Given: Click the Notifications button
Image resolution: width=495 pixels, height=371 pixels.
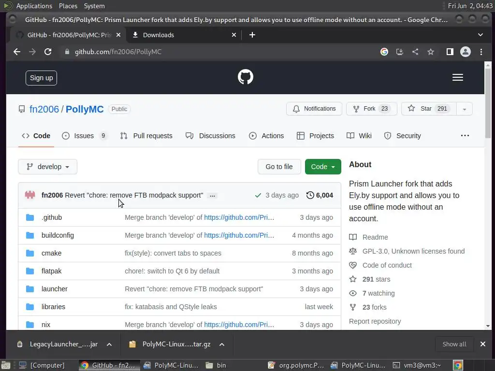Looking at the screenshot, I should (x=314, y=109).
